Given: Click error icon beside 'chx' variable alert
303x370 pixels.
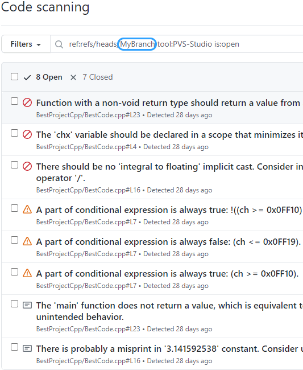Looking at the screenshot, I should (27, 134).
